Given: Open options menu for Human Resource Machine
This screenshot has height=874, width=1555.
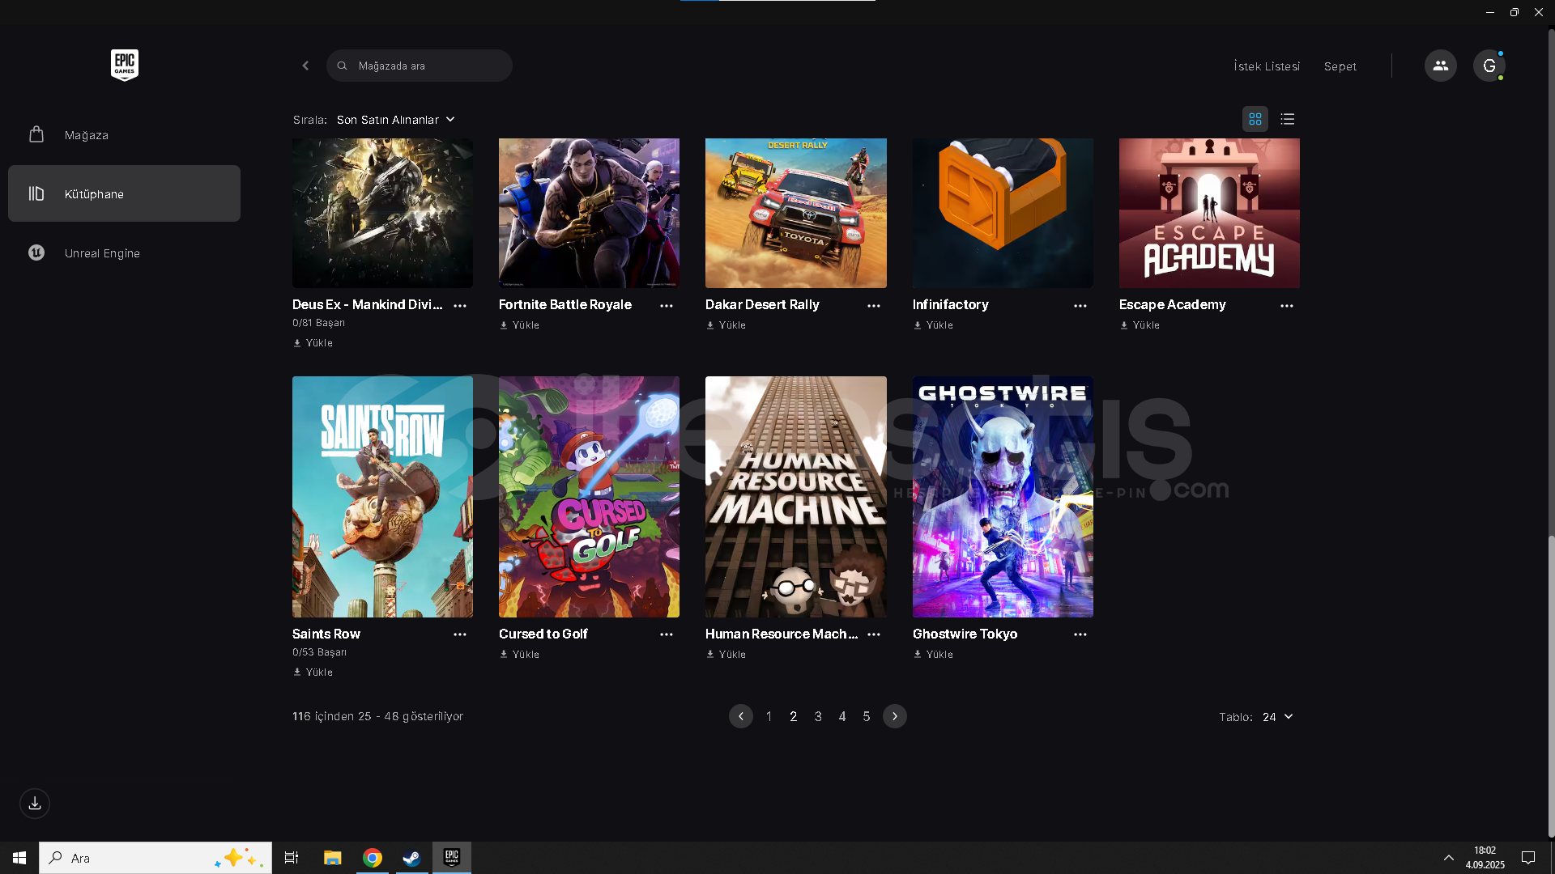Looking at the screenshot, I should coord(874,634).
